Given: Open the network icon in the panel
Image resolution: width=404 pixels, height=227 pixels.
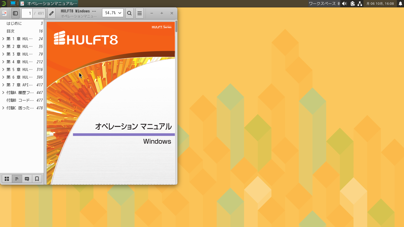Looking at the screenshot, I should (x=359, y=4).
